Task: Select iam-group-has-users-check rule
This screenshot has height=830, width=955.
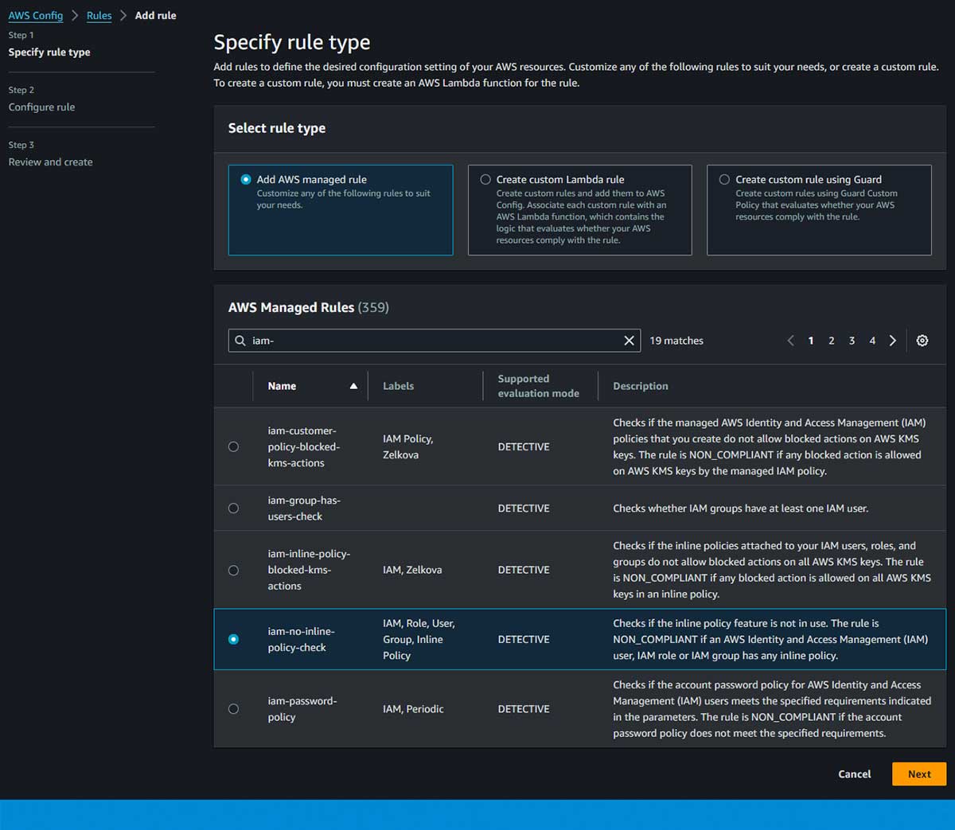Action: (233, 509)
